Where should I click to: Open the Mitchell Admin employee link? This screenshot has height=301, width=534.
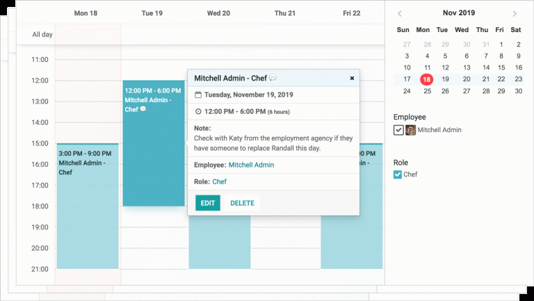point(251,165)
